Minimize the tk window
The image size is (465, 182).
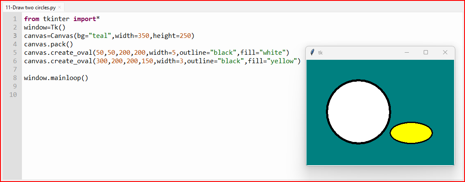(407, 53)
